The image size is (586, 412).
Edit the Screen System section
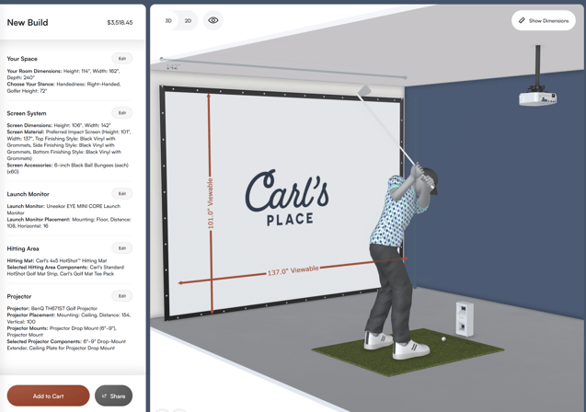[x=122, y=113]
